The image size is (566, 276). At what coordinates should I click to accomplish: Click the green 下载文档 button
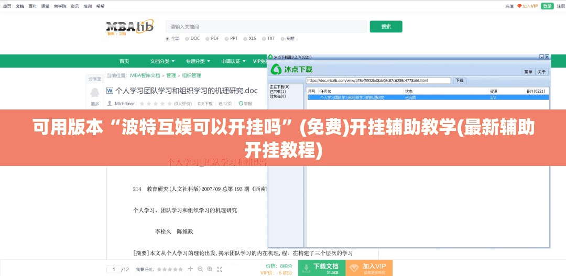(x=322, y=268)
